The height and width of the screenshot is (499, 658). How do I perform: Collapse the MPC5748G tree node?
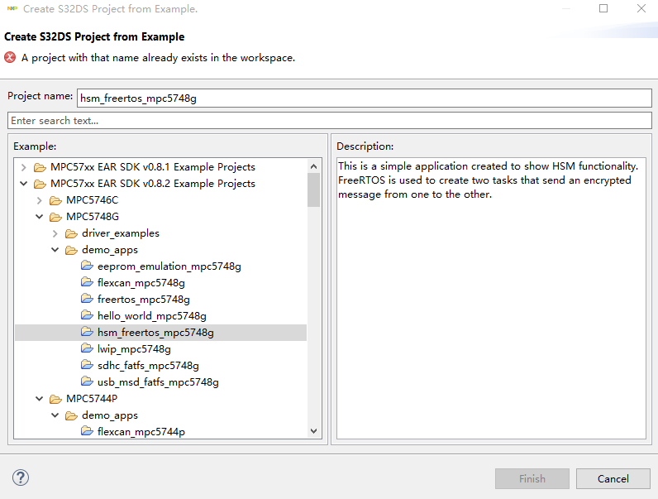pos(39,217)
